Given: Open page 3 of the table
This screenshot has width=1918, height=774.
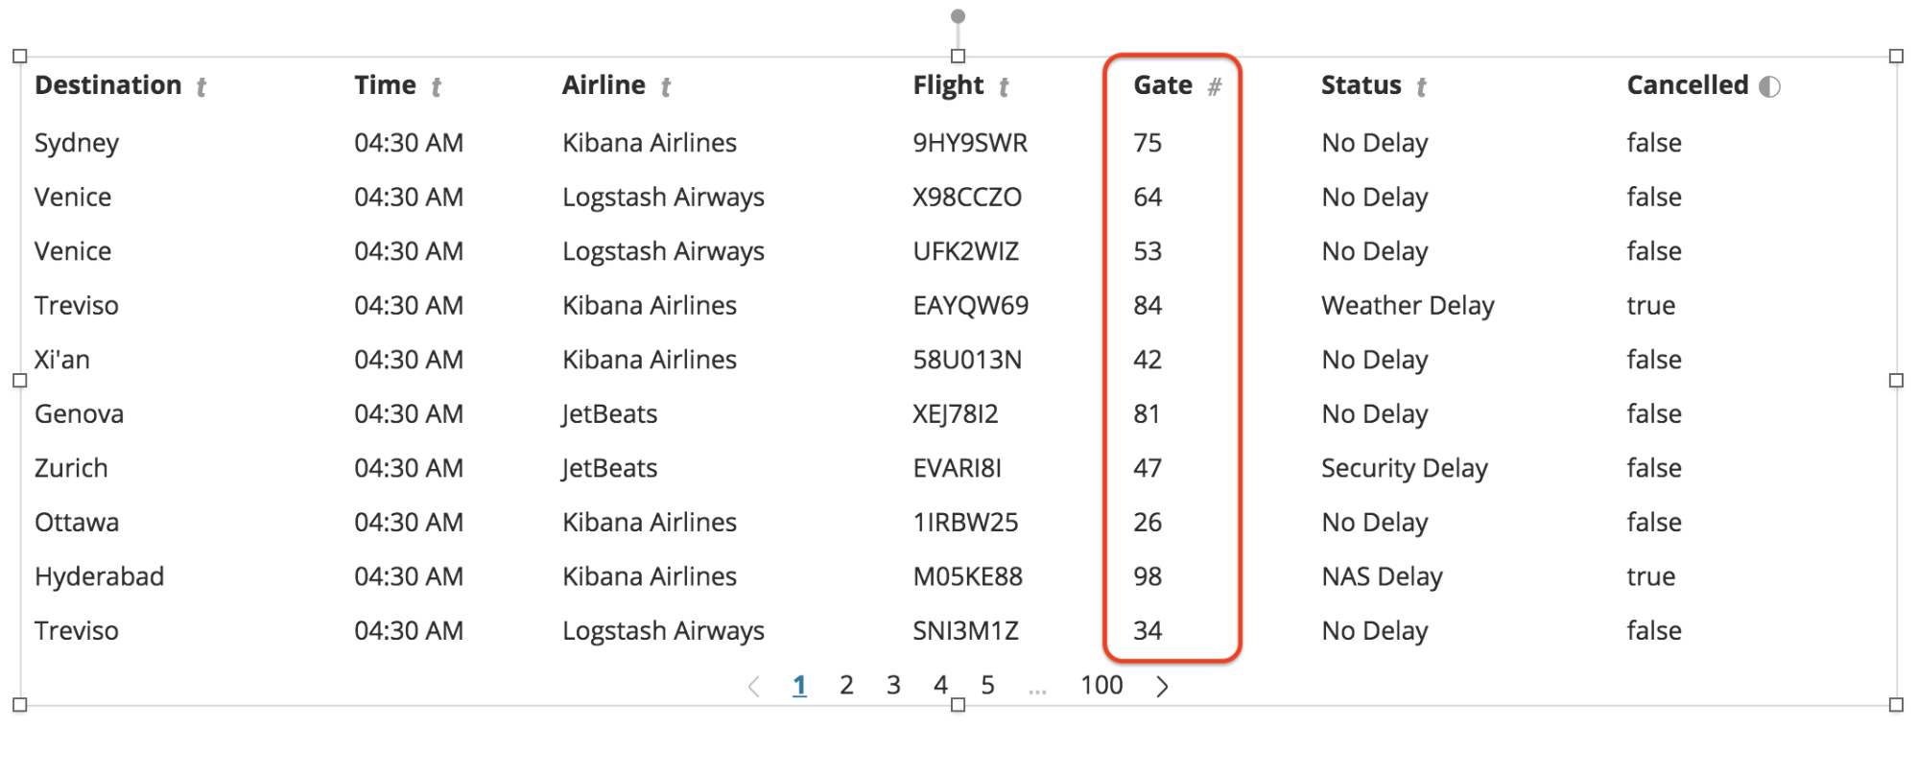Looking at the screenshot, I should pos(893,685).
